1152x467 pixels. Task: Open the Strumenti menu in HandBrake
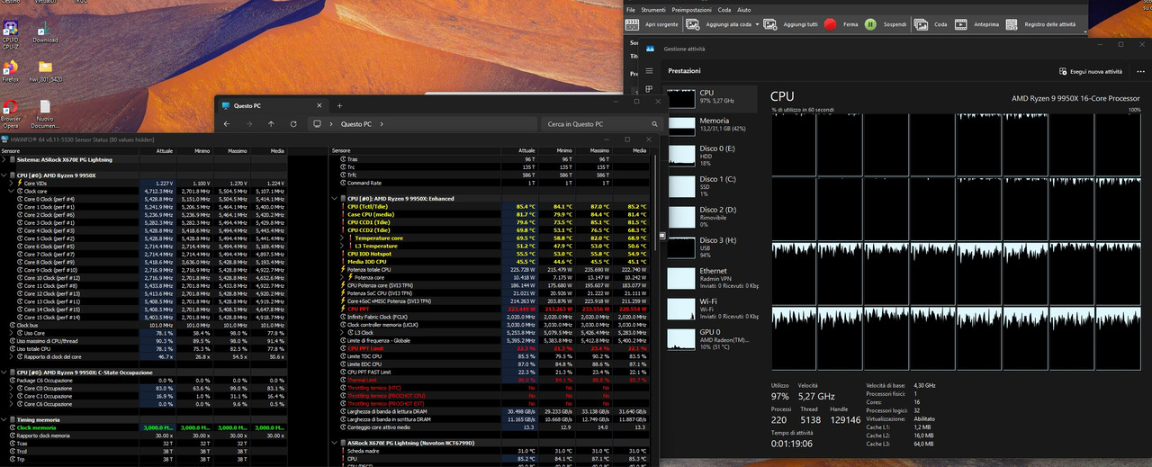pos(653,9)
